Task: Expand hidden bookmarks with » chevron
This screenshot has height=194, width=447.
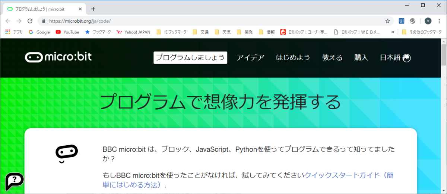Action: [x=393, y=32]
